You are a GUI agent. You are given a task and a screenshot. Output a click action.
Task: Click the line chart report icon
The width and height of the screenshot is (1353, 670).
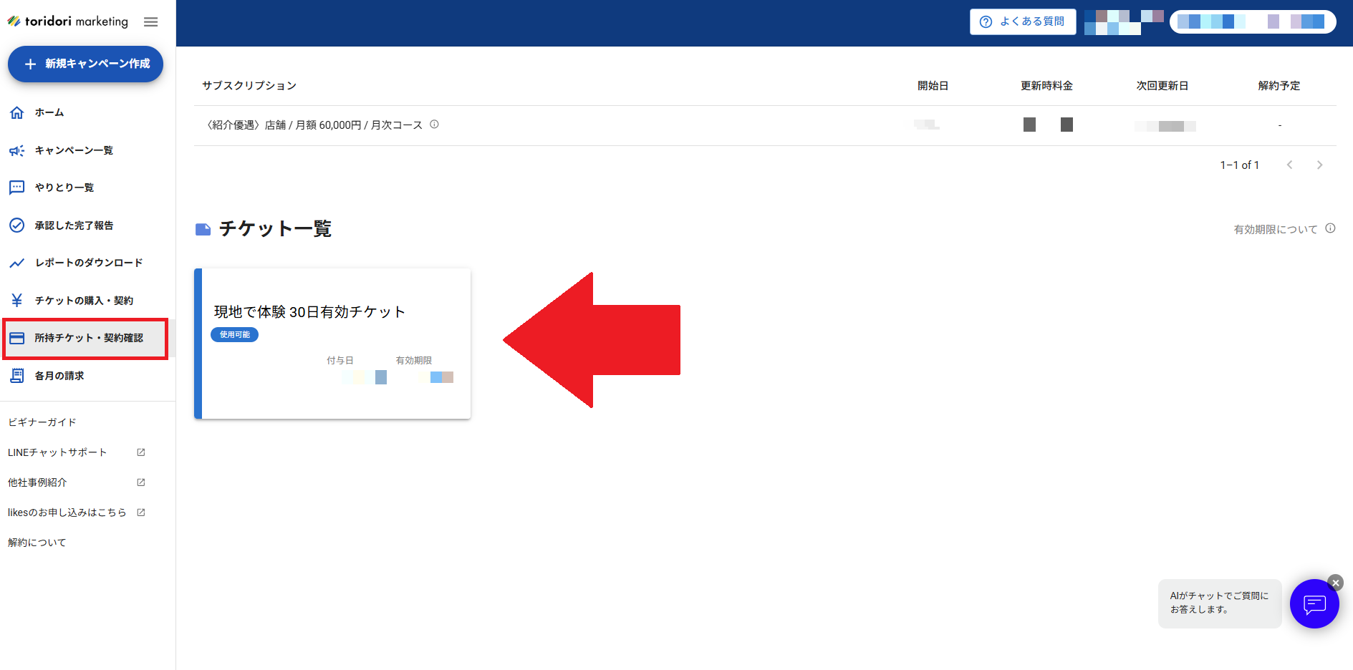[x=17, y=263]
